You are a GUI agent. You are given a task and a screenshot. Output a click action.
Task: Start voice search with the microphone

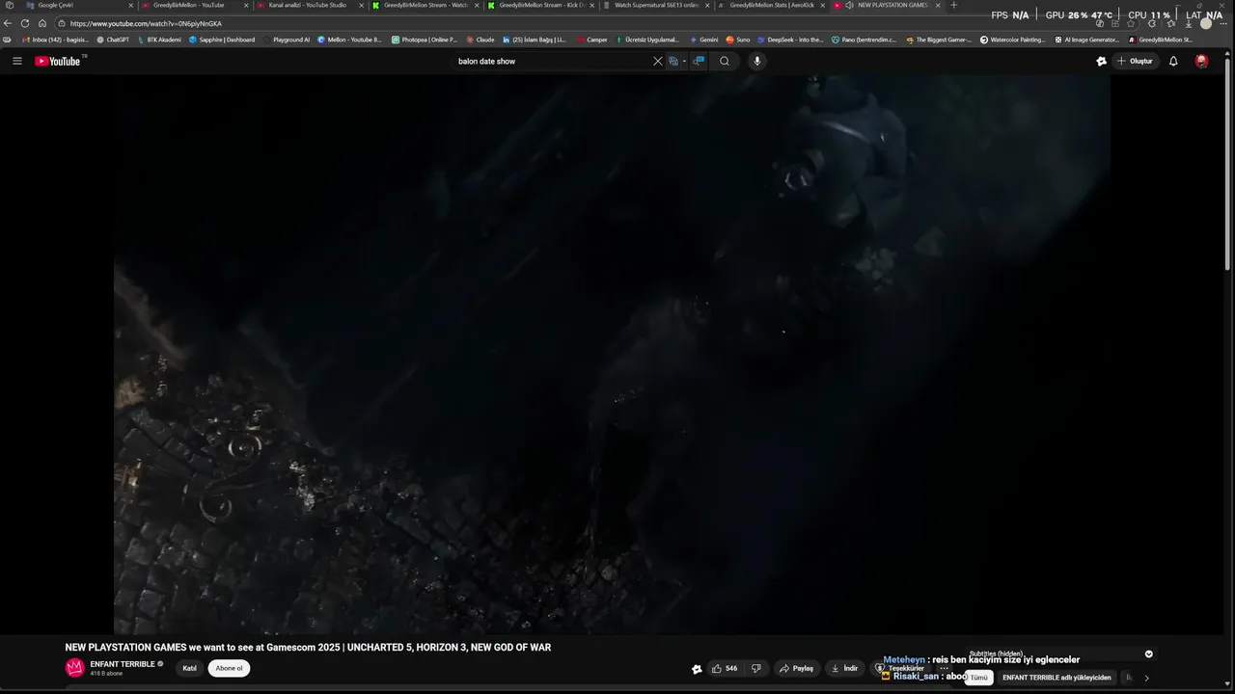tap(756, 61)
